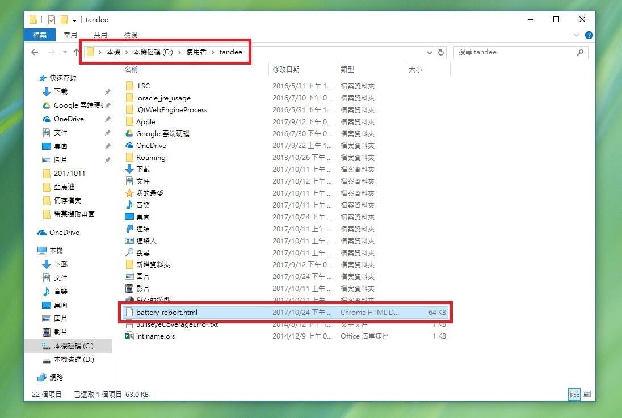Select 我的最愛 star icon
622x418 pixels.
point(129,193)
